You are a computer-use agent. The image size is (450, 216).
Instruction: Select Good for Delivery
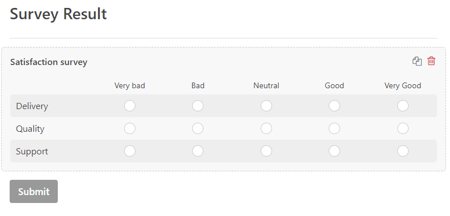click(334, 106)
